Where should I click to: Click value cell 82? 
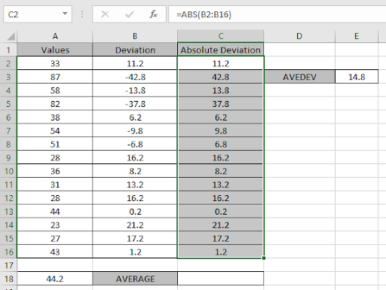click(55, 104)
